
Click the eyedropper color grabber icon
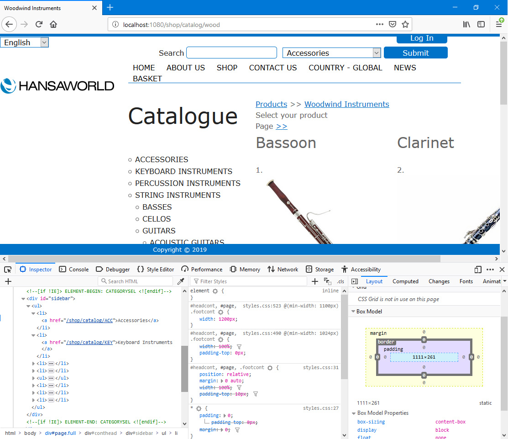pyautogui.click(x=181, y=281)
